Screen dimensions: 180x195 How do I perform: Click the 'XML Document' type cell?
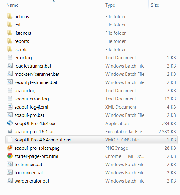pos(121,107)
